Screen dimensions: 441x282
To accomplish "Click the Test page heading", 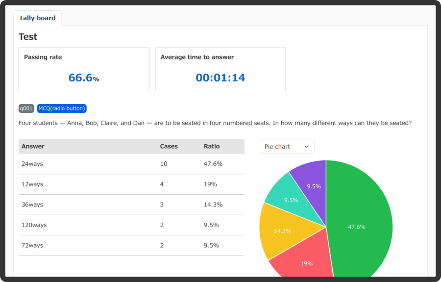I will pyautogui.click(x=28, y=37).
